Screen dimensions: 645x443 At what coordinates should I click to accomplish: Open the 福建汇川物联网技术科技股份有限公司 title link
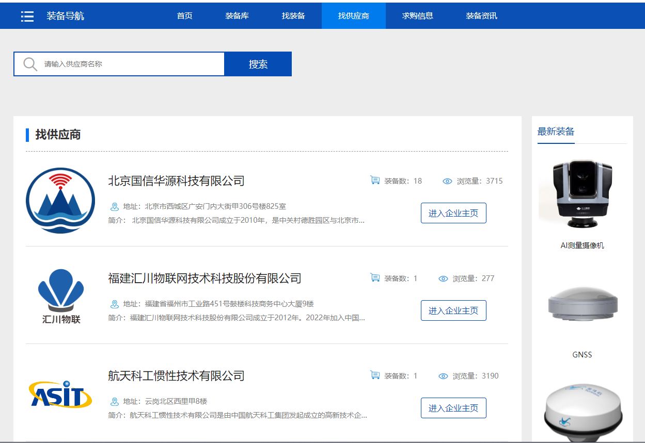click(204, 278)
